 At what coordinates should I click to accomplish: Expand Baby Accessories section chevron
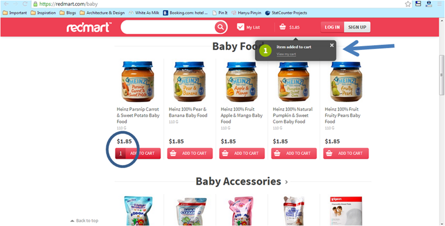[x=286, y=182]
